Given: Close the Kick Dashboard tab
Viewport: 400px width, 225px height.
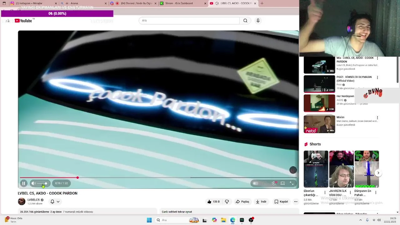Looking at the screenshot, I should [206, 3].
